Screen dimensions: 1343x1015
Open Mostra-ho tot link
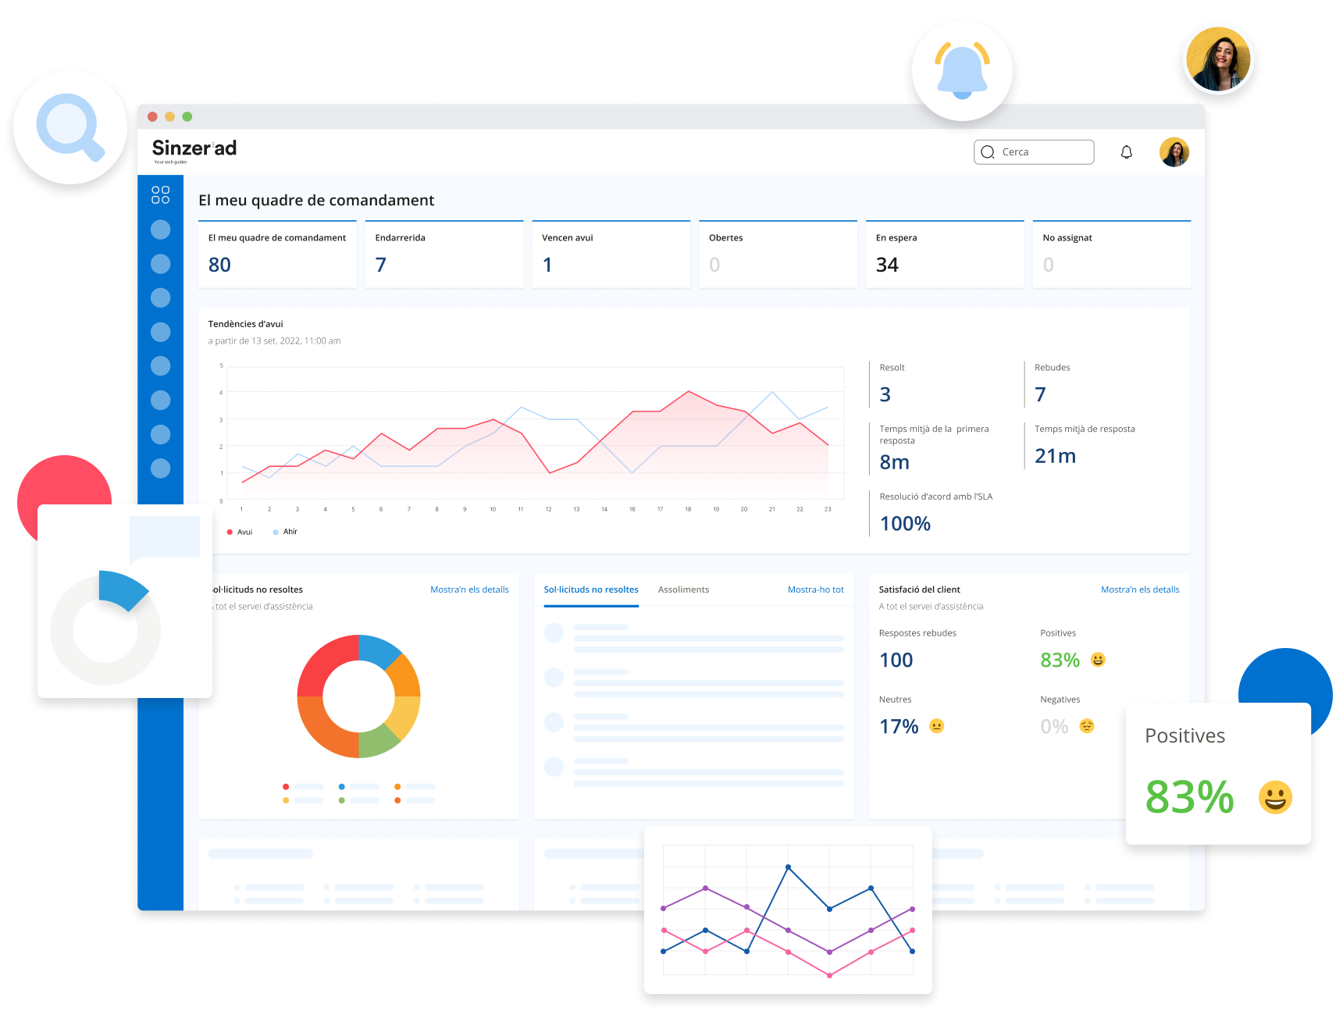tap(815, 589)
